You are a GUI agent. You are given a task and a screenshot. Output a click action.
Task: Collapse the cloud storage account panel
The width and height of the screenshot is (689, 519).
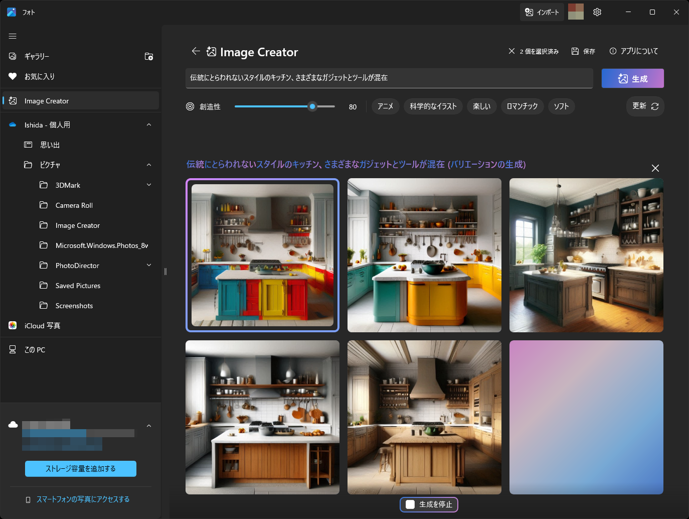pyautogui.click(x=149, y=426)
